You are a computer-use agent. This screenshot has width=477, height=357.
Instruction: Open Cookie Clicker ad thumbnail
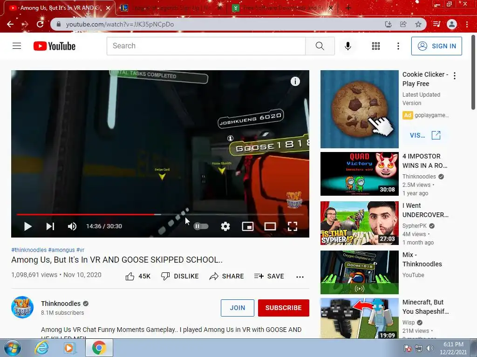[359, 109]
